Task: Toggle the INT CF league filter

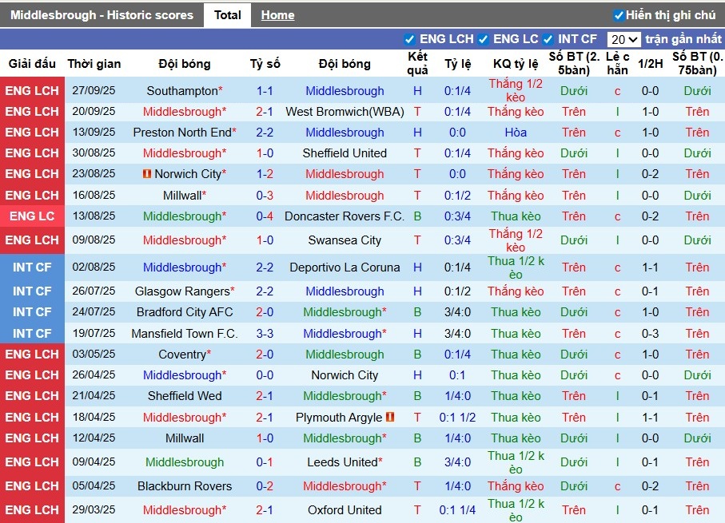Action: [549, 38]
